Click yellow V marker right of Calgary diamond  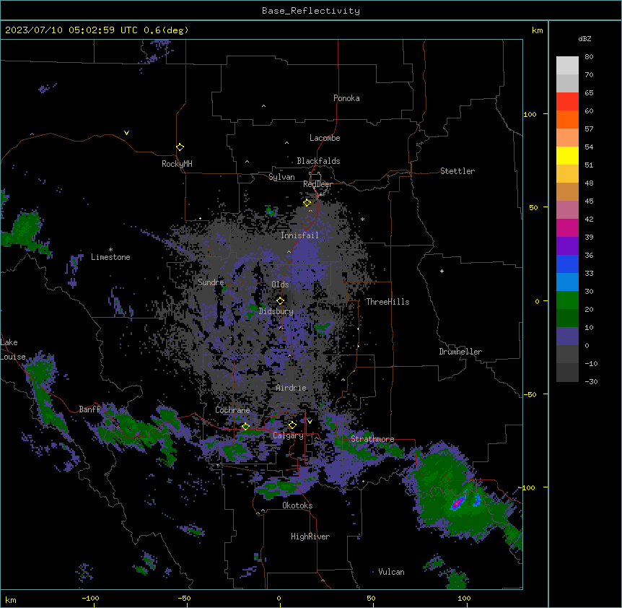pos(310,422)
